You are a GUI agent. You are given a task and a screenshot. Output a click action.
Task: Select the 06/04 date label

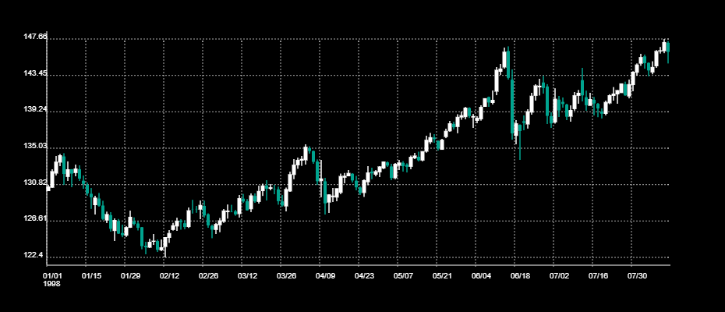(x=481, y=276)
